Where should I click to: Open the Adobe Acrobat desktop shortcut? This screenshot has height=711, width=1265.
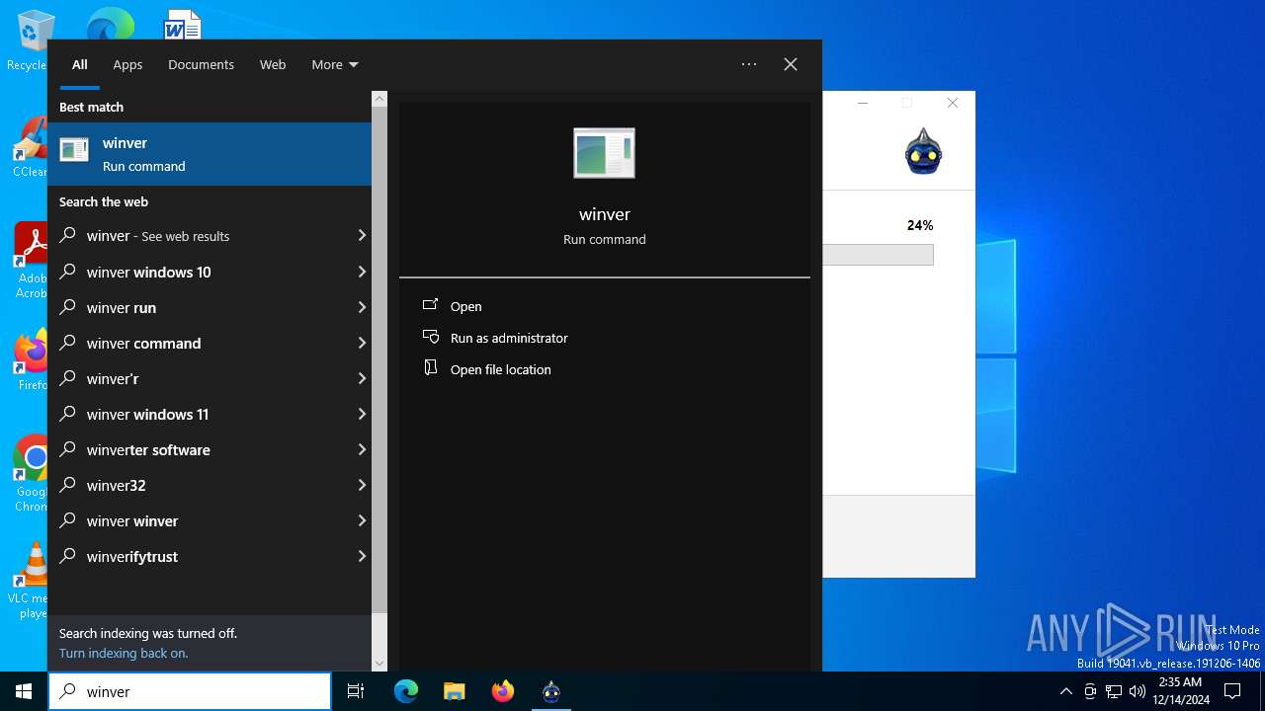click(x=31, y=260)
